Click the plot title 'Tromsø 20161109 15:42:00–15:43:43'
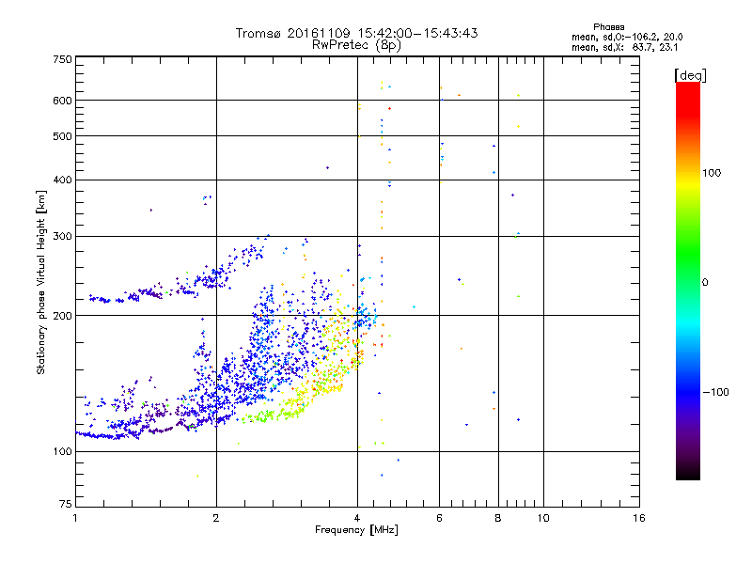 (356, 33)
